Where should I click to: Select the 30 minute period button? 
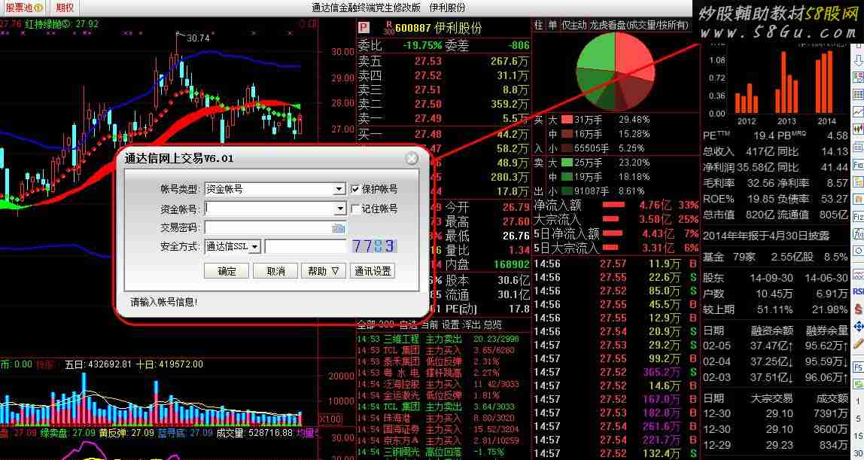coord(859,452)
